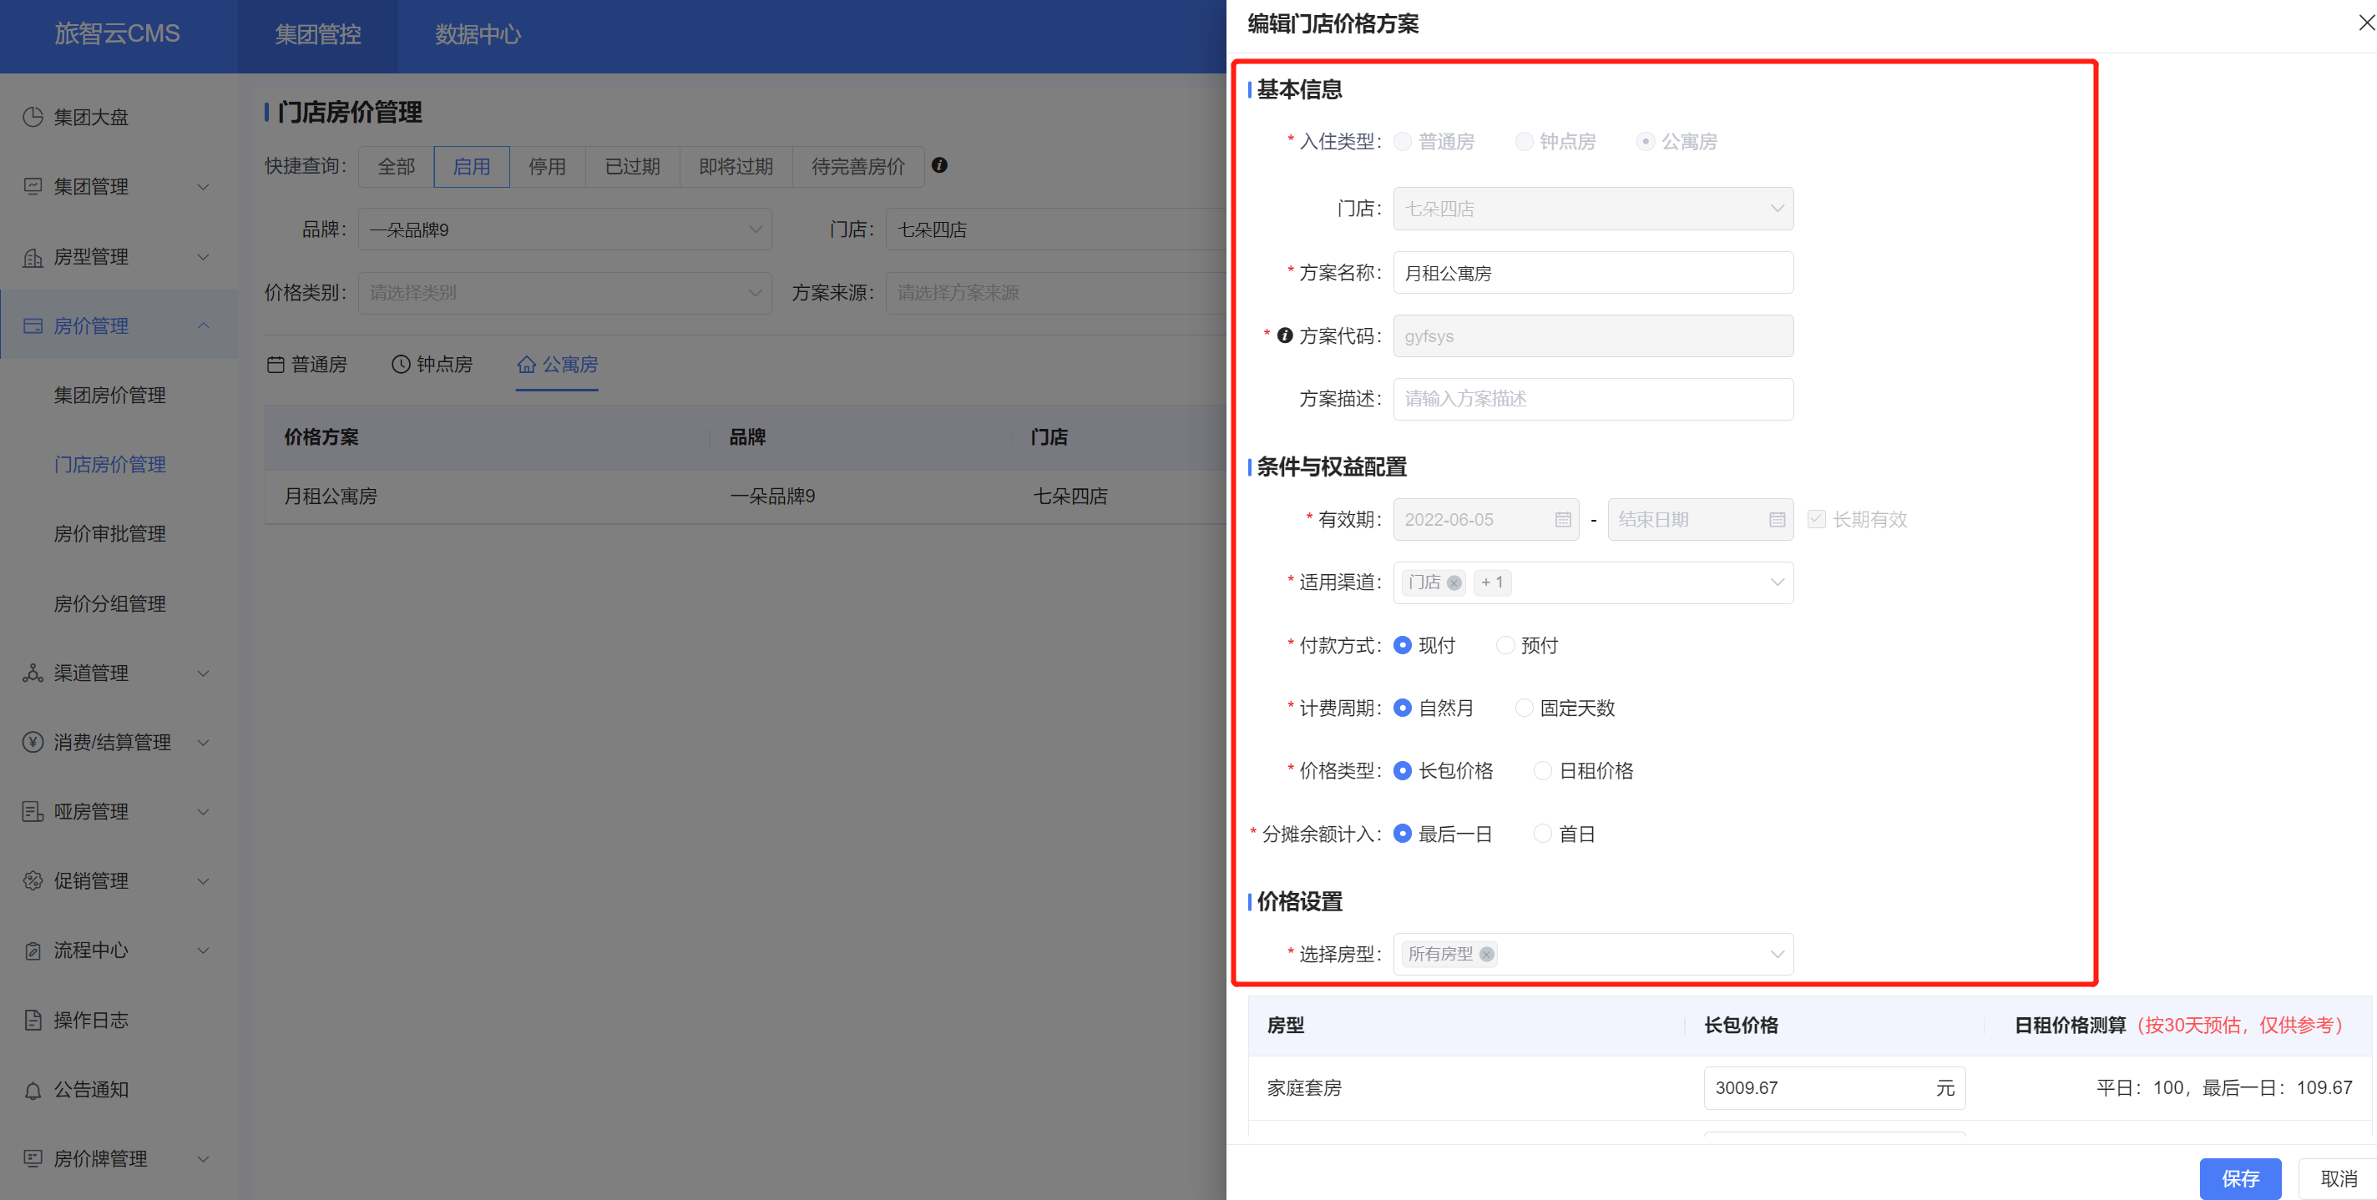Open the 方案来源 dropdown
Image resolution: width=2377 pixels, height=1200 pixels.
1055,292
